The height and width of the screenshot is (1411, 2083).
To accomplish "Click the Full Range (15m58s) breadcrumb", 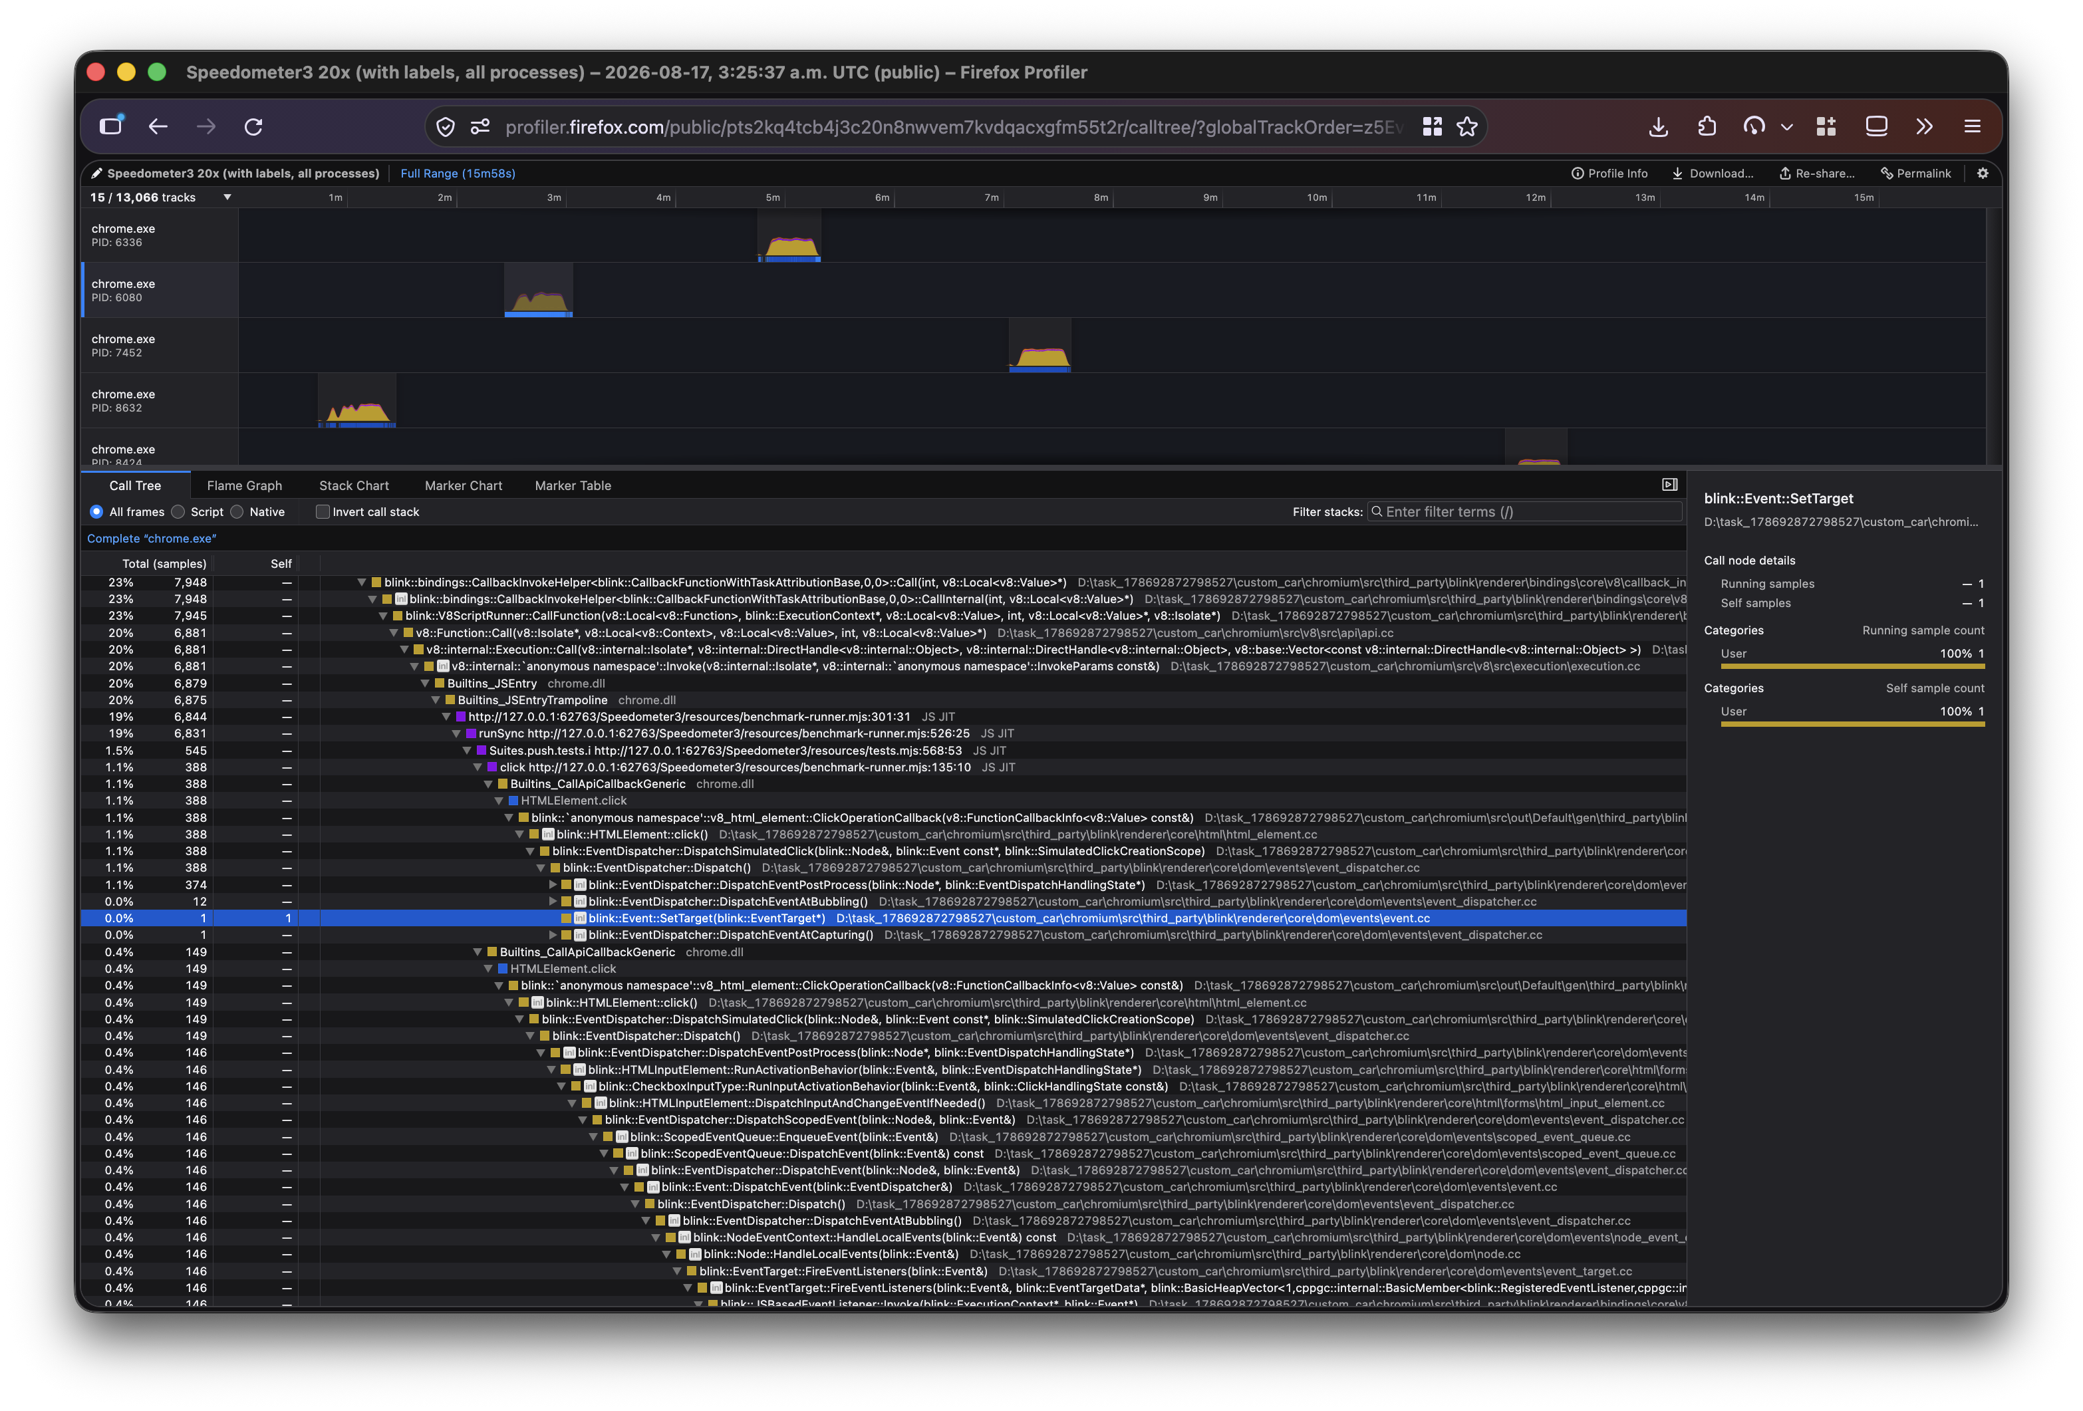I will click(x=457, y=174).
